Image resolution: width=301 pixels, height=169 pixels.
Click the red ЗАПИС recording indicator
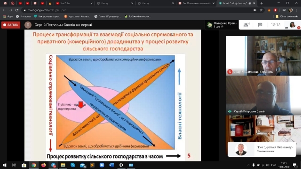tap(11, 25)
